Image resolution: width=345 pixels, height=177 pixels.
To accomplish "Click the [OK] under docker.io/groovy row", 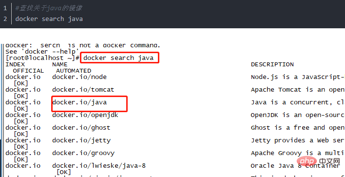I will pyautogui.click(x=21, y=159).
